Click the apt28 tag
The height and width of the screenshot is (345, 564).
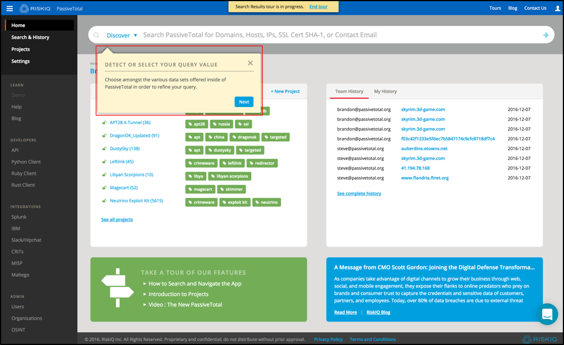pos(196,124)
